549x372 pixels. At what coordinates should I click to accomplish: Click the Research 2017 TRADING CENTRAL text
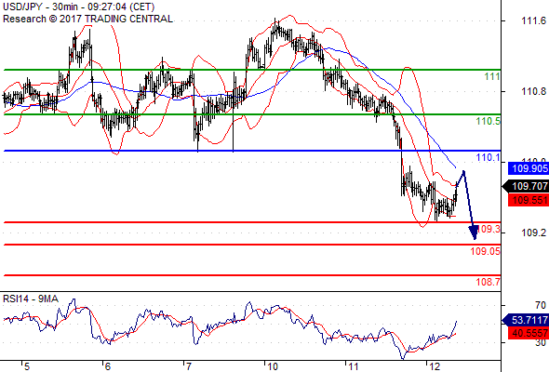tap(87, 19)
